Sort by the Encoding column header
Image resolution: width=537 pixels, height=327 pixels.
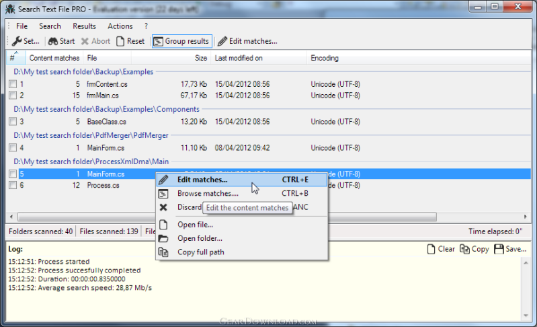325,58
